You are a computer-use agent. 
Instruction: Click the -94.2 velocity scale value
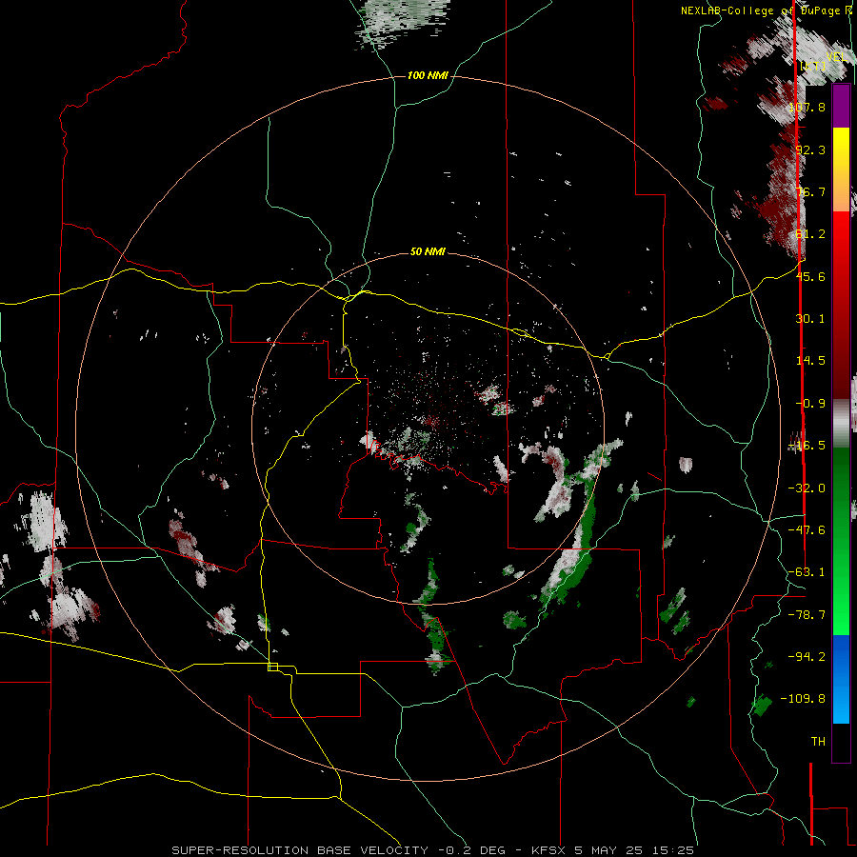pyautogui.click(x=807, y=656)
